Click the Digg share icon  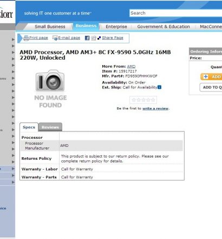pos(94,38)
